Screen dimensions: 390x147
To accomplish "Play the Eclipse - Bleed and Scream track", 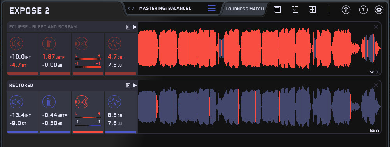I will [135, 27].
